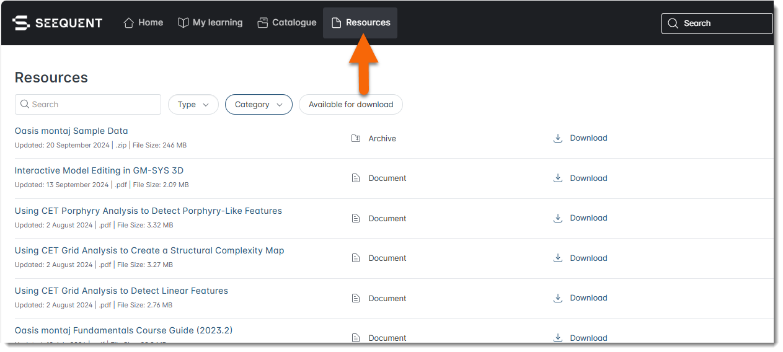Open the Home navigation item

143,23
